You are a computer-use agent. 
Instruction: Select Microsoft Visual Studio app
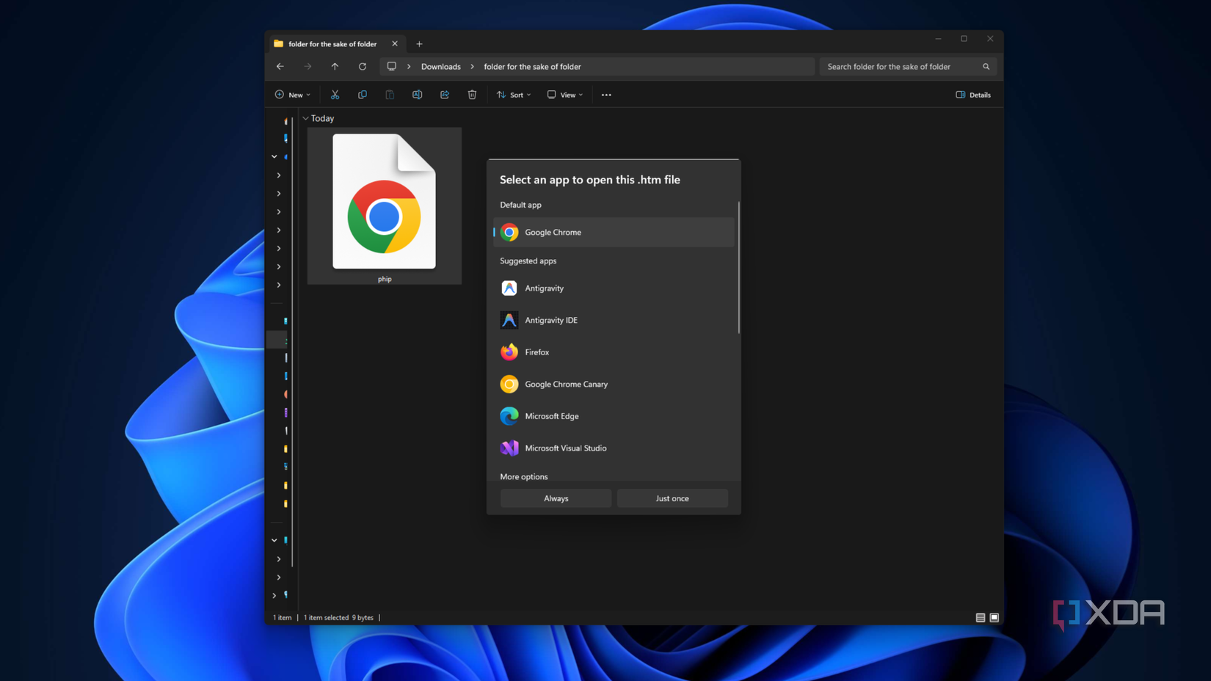point(614,448)
